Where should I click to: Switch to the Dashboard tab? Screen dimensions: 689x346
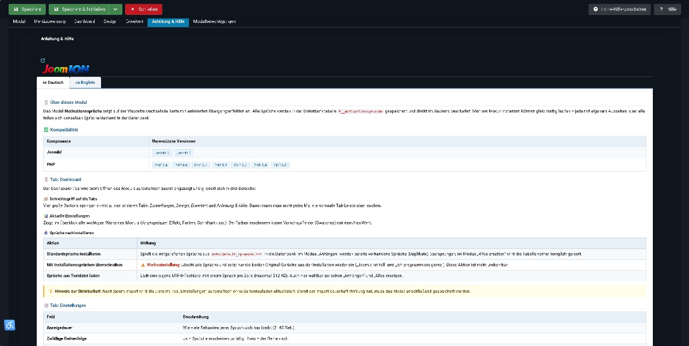click(x=84, y=21)
